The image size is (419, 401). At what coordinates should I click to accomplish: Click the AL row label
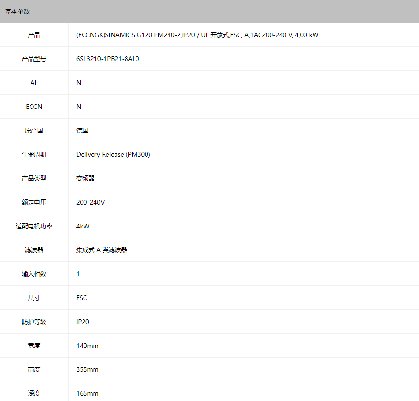click(x=34, y=83)
